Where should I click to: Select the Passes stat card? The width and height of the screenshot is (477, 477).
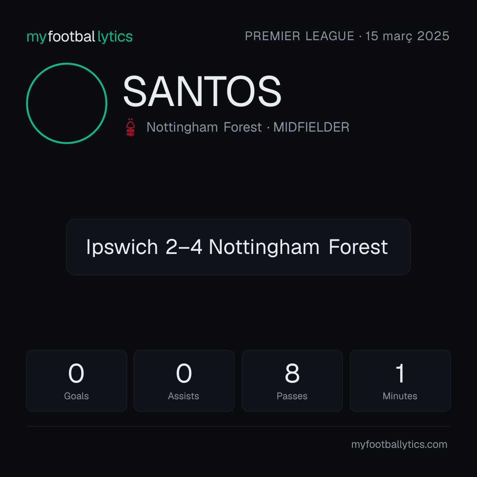tap(292, 381)
